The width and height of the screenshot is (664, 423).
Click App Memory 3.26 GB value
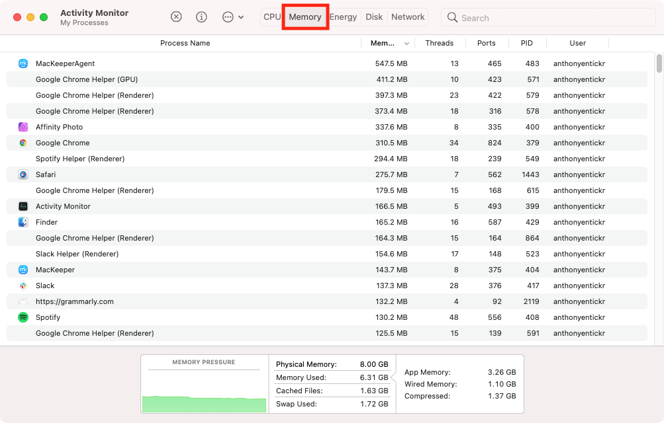pos(502,372)
